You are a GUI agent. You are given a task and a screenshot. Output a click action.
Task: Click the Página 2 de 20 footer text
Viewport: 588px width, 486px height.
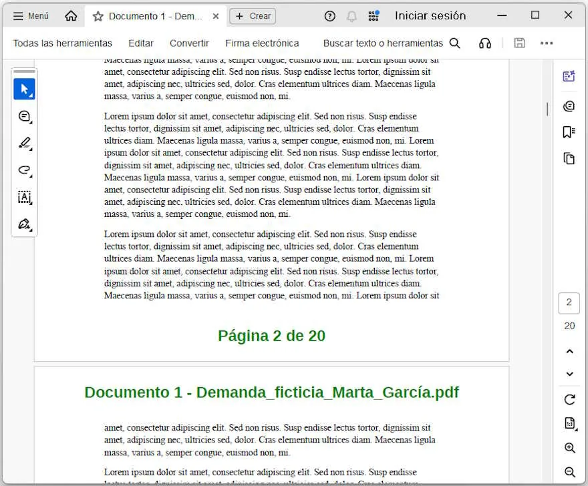coord(271,336)
